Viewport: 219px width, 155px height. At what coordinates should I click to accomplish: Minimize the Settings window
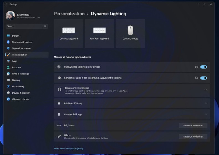click(198, 4)
